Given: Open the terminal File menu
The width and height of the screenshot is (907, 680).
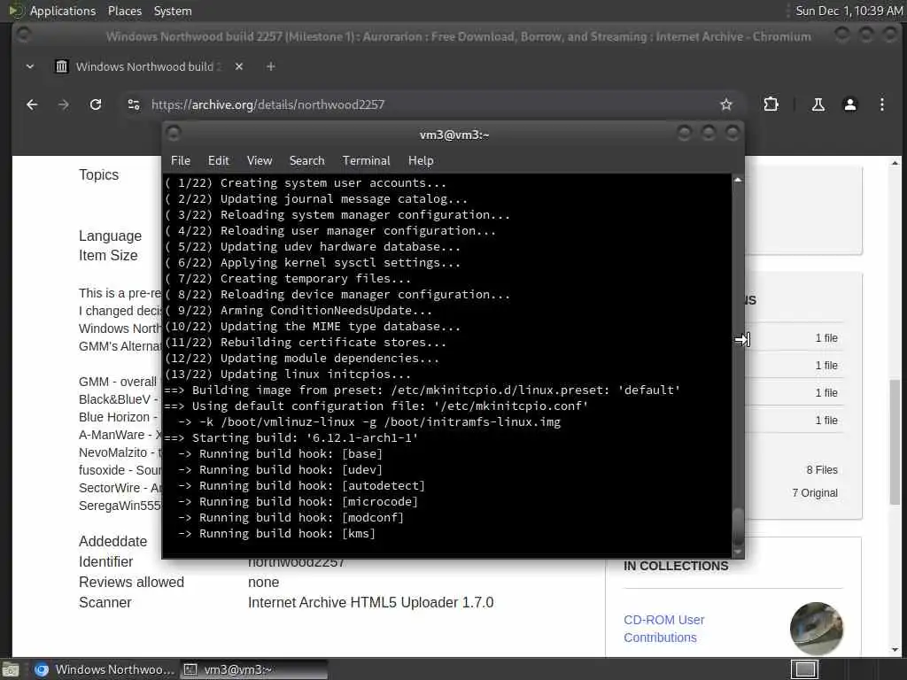Looking at the screenshot, I should [181, 161].
